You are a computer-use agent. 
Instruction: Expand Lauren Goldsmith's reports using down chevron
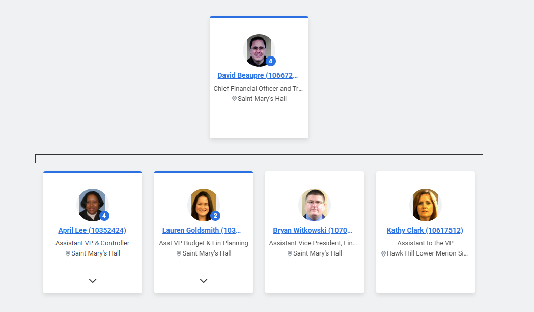pyautogui.click(x=204, y=281)
